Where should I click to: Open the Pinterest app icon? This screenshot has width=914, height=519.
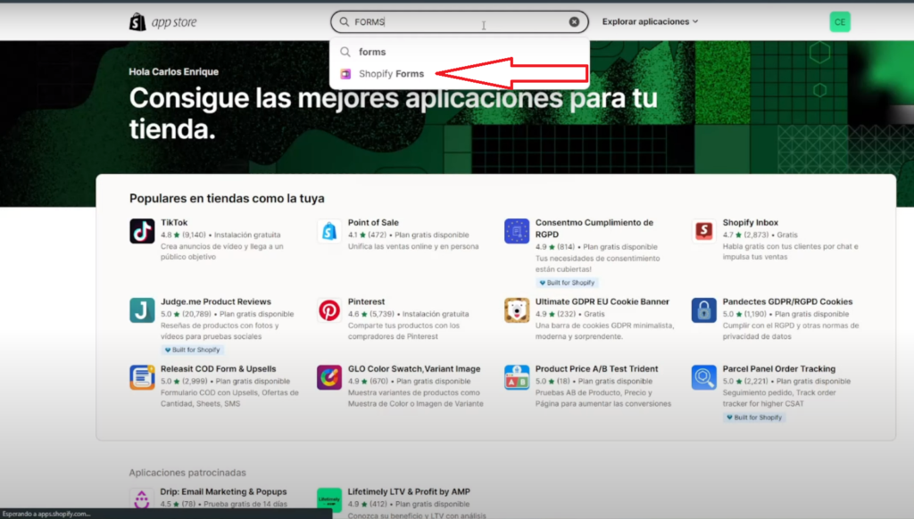pyautogui.click(x=329, y=310)
